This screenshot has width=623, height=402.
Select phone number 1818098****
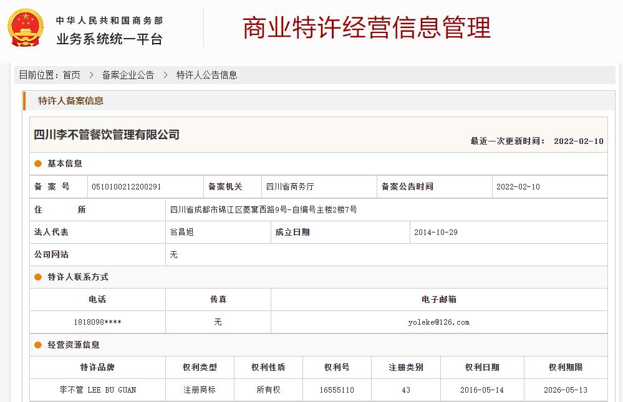(x=98, y=322)
